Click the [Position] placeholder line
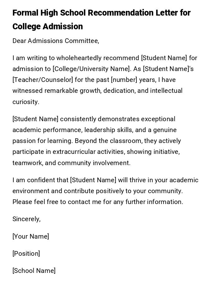218x290 pixels. pos(26,254)
